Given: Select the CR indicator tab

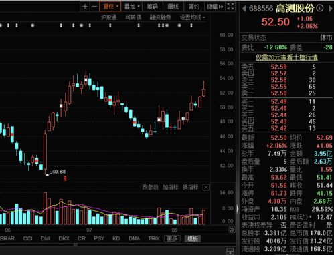Looking at the screenshot, I should pyautogui.click(x=82, y=238).
